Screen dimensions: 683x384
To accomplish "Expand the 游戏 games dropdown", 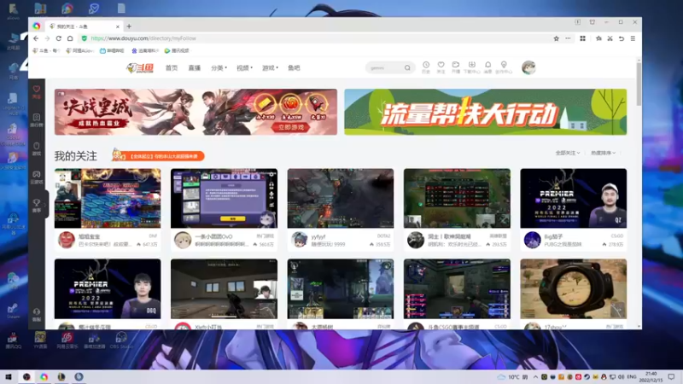I will click(x=270, y=68).
